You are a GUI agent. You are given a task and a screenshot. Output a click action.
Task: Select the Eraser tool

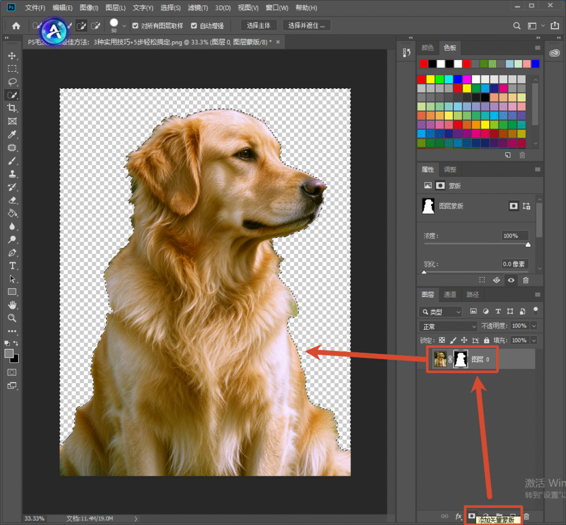[12, 200]
